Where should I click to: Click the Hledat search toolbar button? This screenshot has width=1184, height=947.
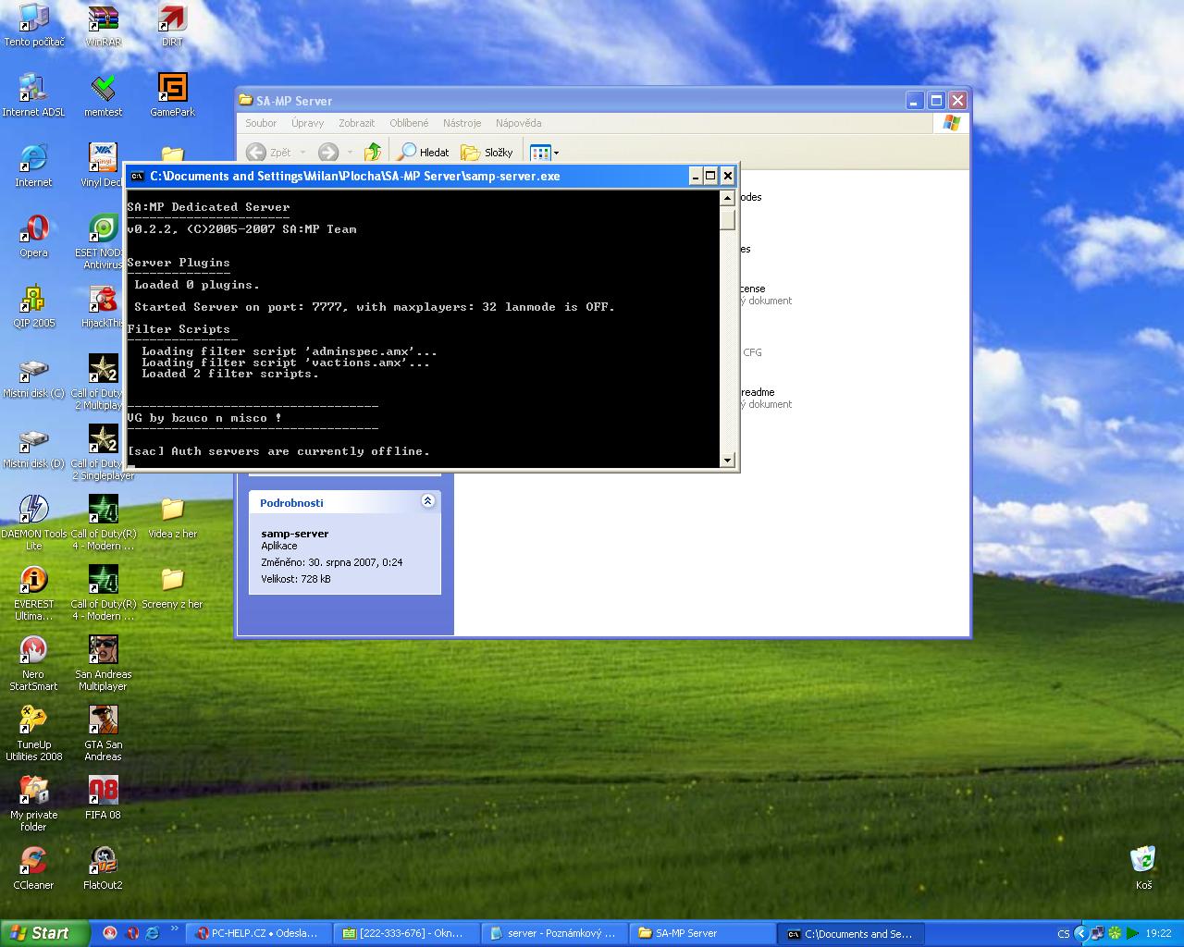point(424,153)
